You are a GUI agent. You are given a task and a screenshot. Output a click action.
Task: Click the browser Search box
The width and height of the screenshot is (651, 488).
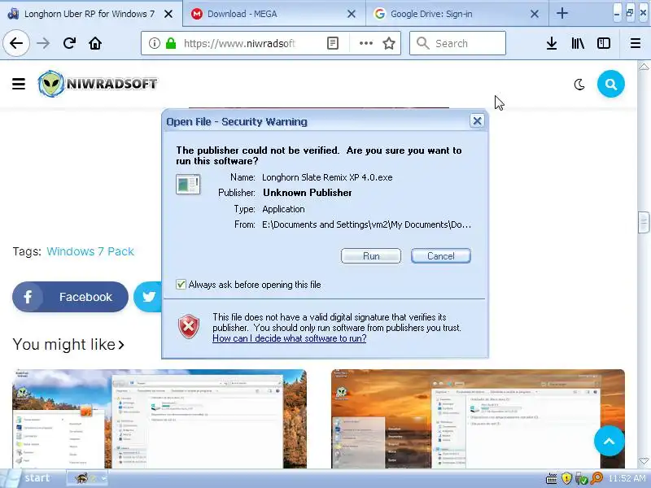457,43
